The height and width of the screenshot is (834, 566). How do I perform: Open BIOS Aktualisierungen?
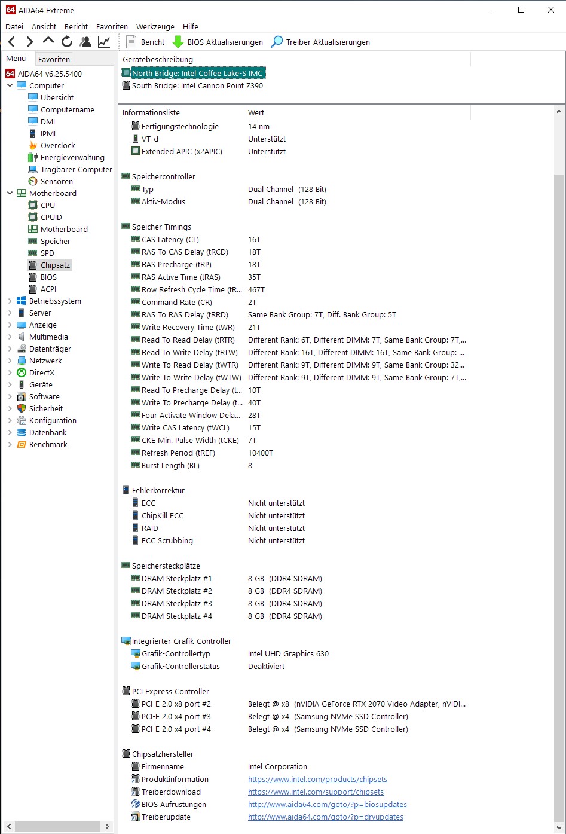click(x=218, y=42)
